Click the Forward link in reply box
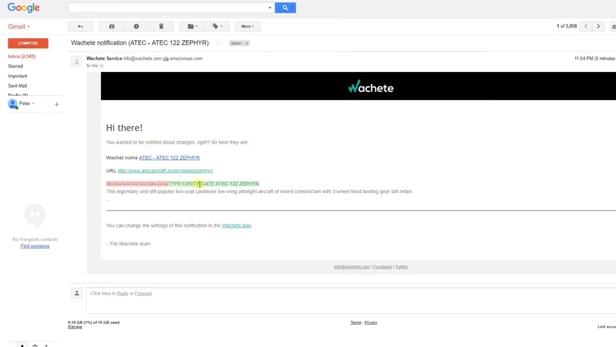The height and width of the screenshot is (347, 616). pyautogui.click(x=143, y=294)
